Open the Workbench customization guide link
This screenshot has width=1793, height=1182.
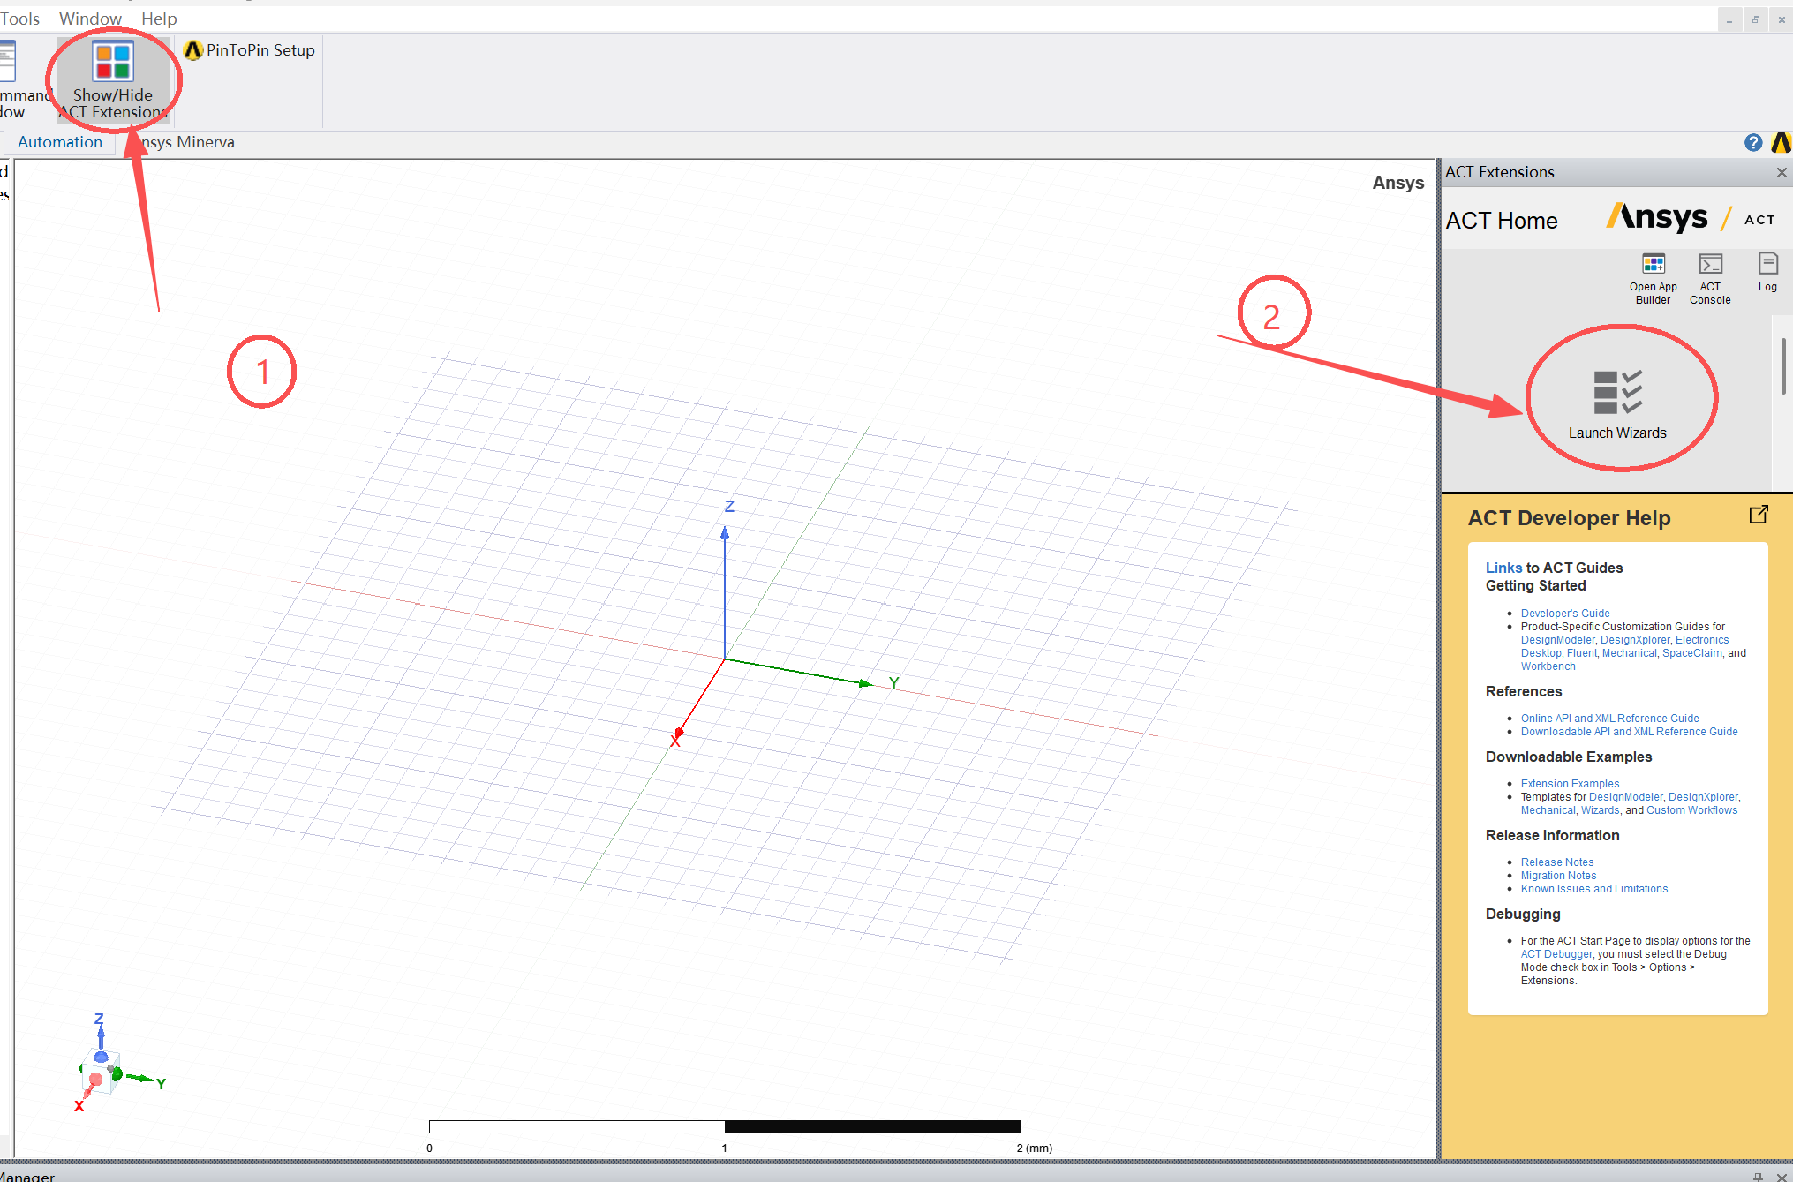point(1548,666)
